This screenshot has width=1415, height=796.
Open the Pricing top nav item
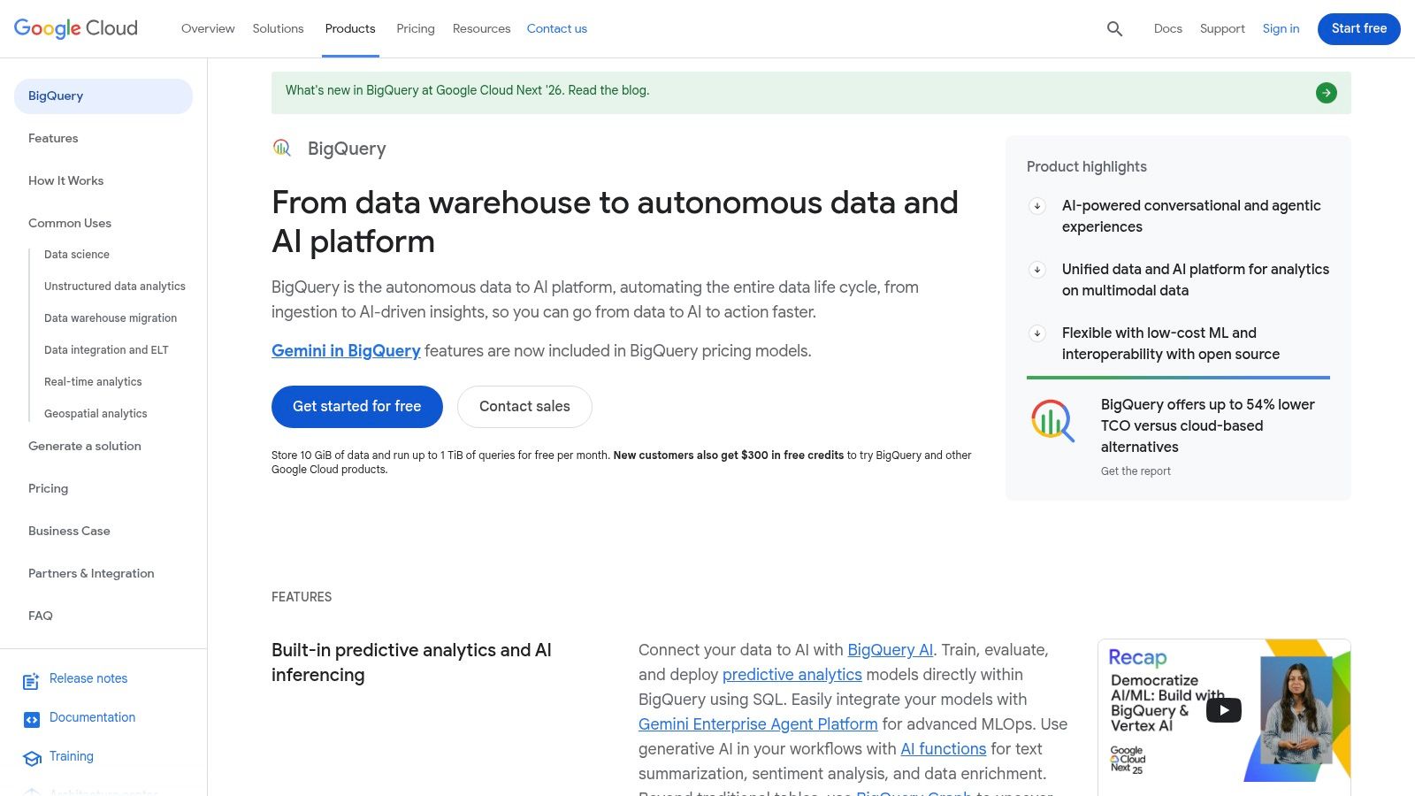(x=416, y=28)
